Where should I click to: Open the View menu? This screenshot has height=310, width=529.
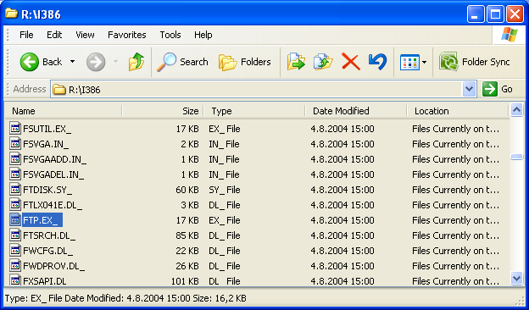[x=85, y=35]
